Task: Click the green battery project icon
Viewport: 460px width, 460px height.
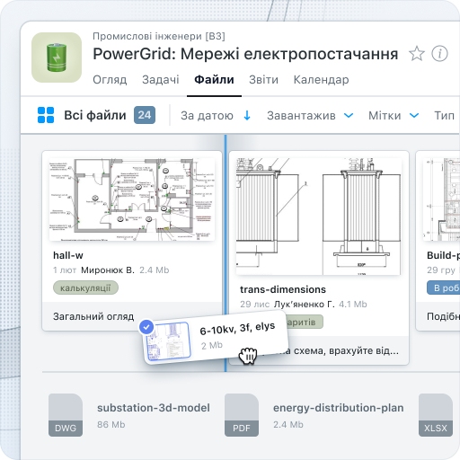Action: click(x=57, y=57)
